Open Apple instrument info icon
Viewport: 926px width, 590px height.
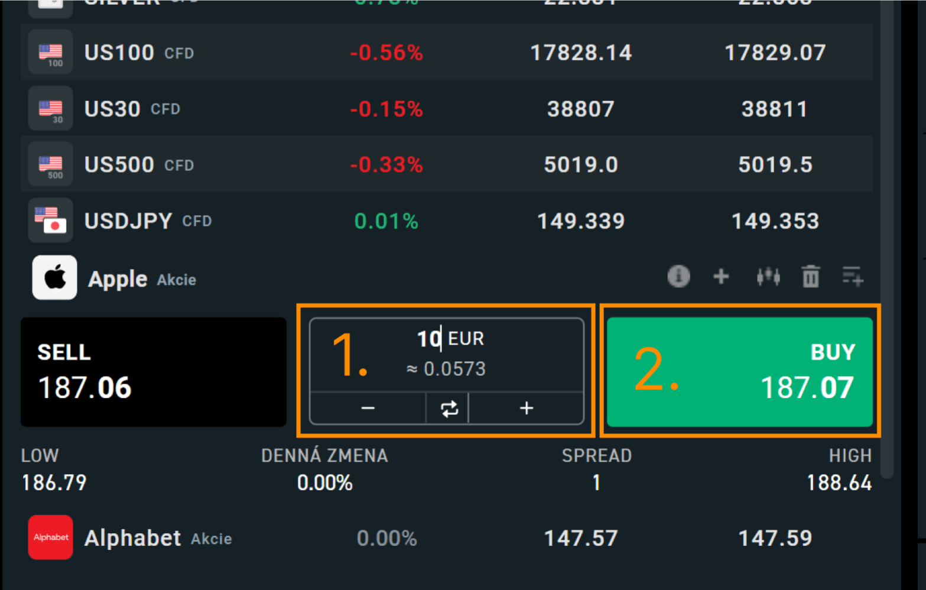[x=678, y=276]
